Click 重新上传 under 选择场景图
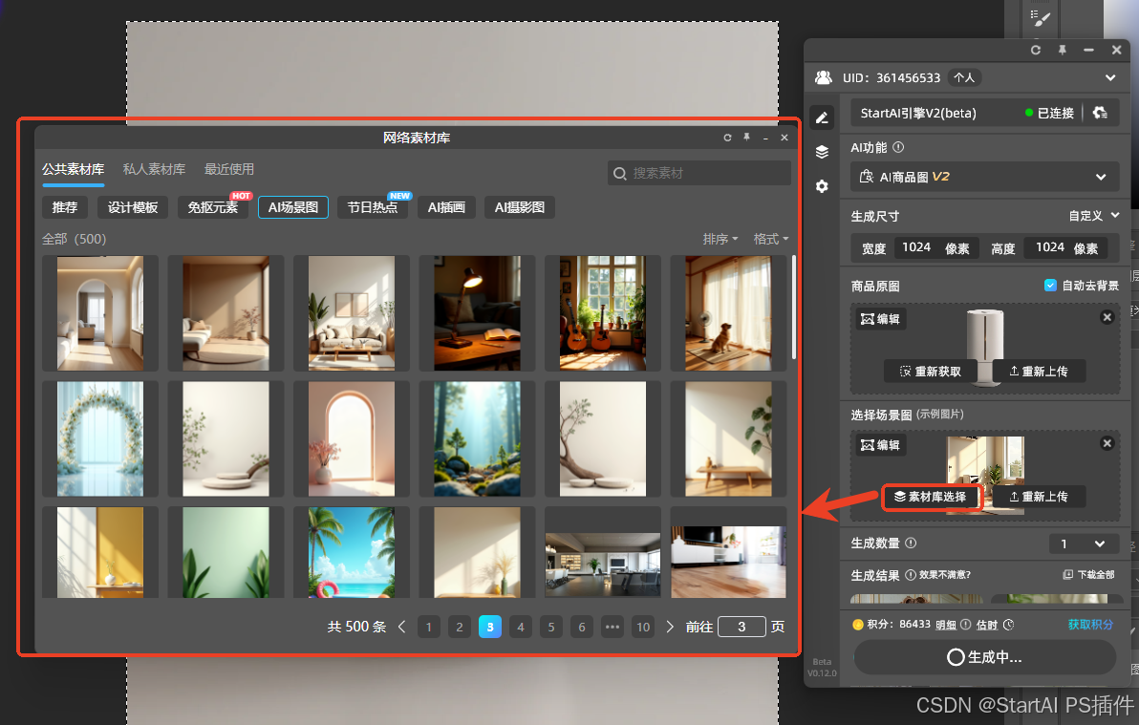Image resolution: width=1139 pixels, height=725 pixels. coord(1039,497)
